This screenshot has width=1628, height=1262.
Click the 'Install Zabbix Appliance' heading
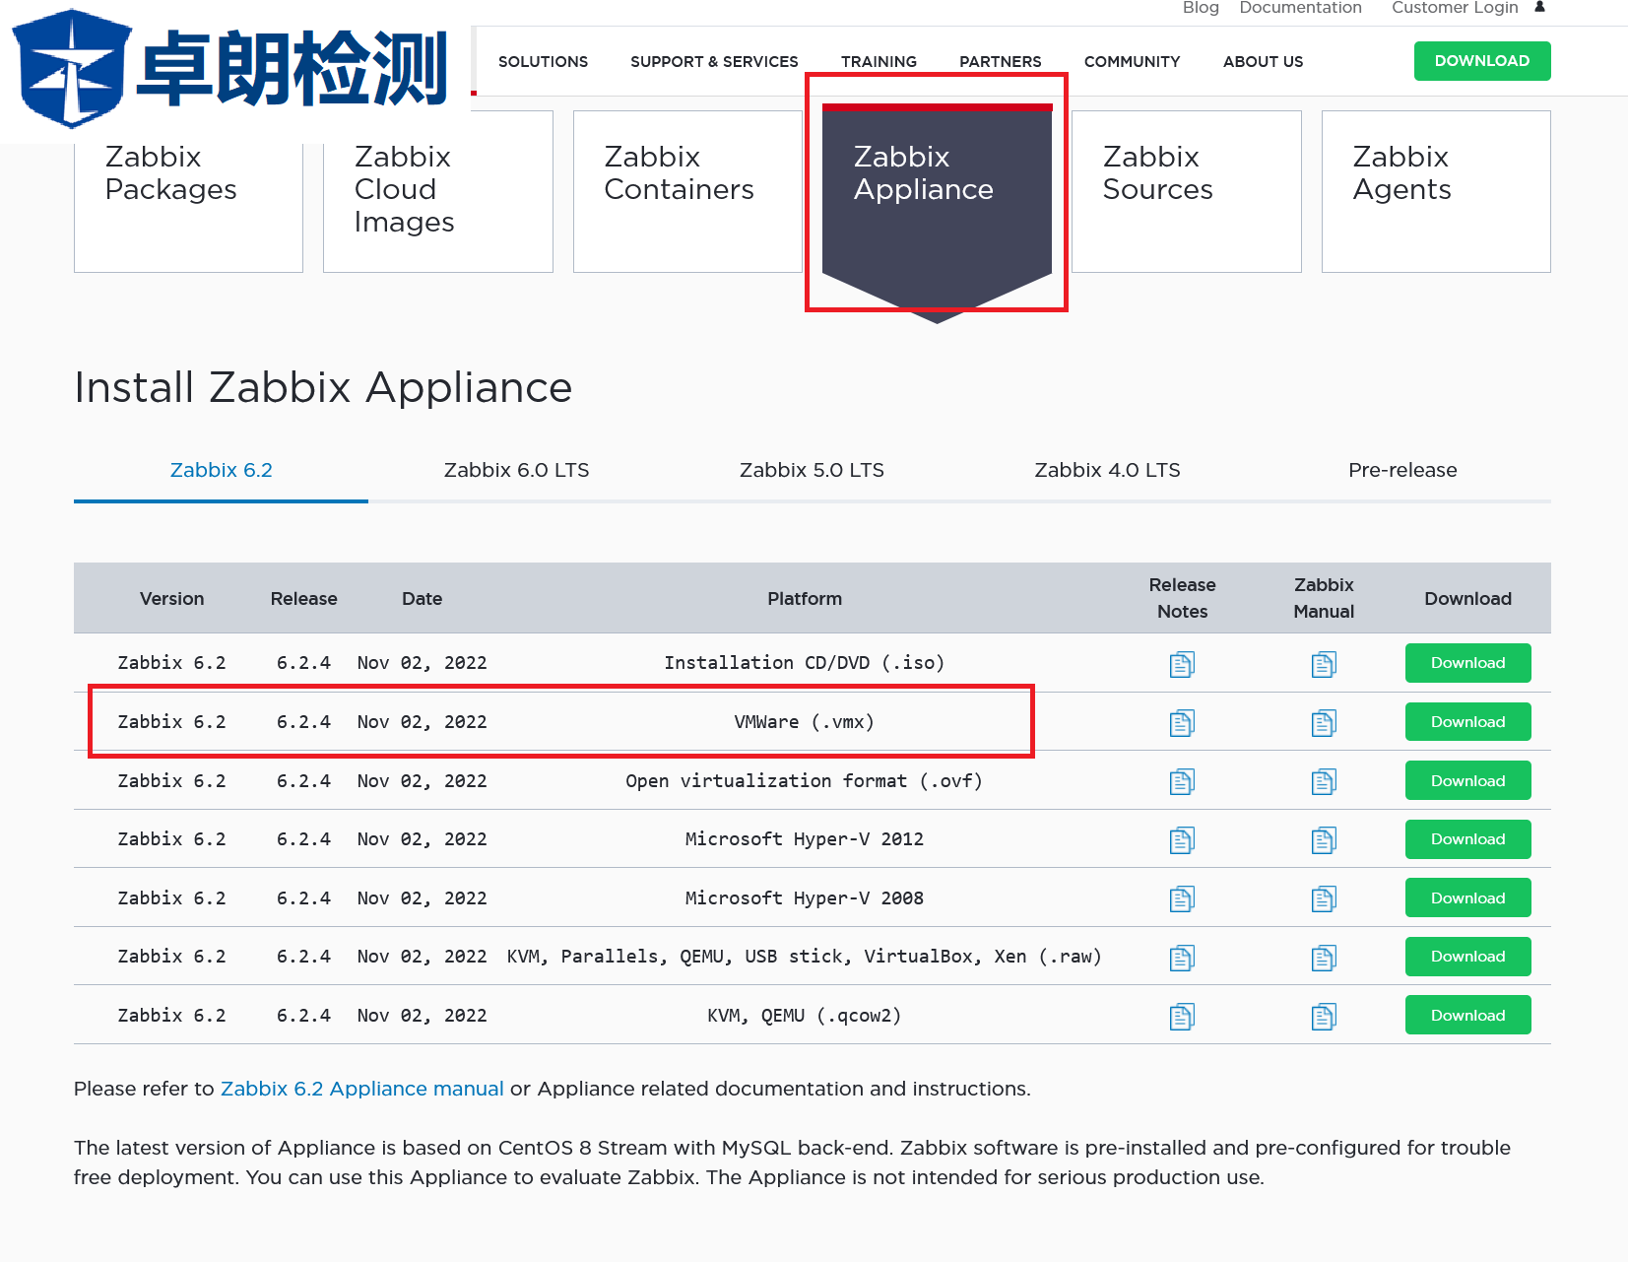point(323,387)
